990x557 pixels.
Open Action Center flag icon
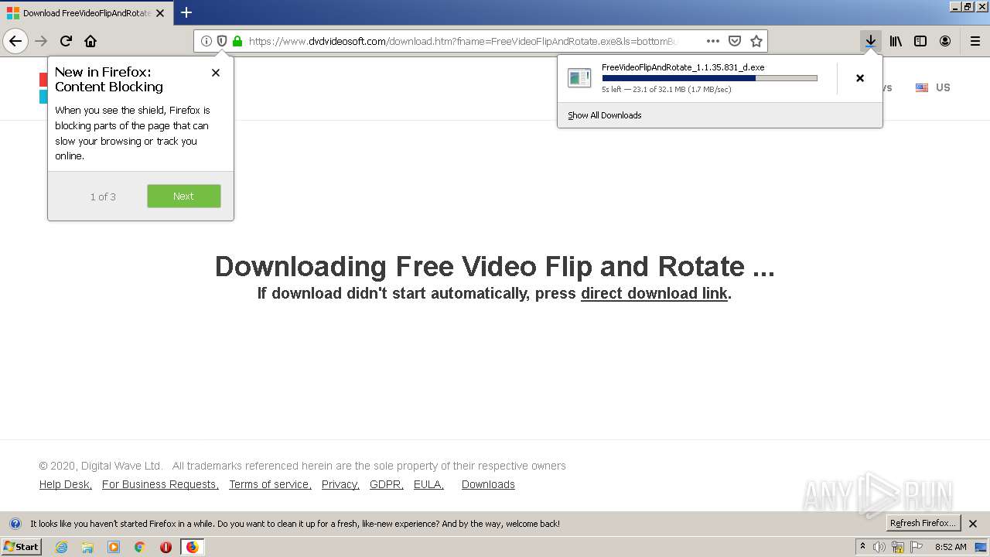point(917,547)
